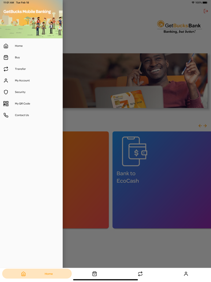Open the Contact Us menu label
The image size is (211, 282).
[x=22, y=115]
